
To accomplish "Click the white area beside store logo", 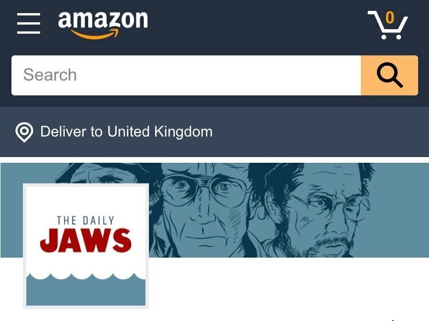I will [x=288, y=286].
